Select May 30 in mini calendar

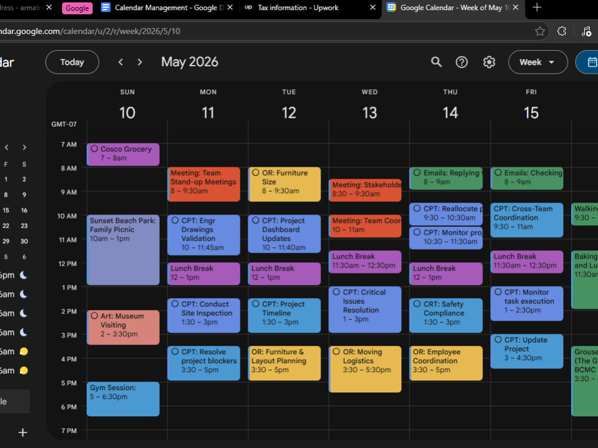pos(24,241)
